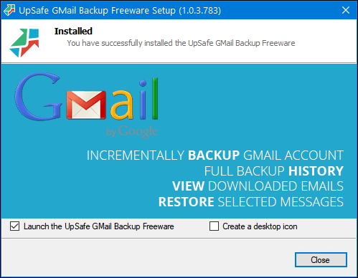Screen dimensions: 358x278
Task: Click the UpSafe logo in the header
Action: point(24,42)
